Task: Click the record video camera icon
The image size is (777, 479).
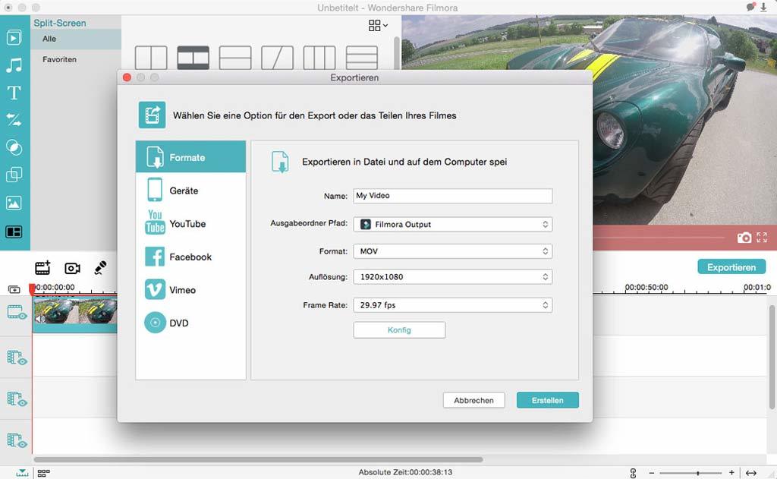Action: 72,268
